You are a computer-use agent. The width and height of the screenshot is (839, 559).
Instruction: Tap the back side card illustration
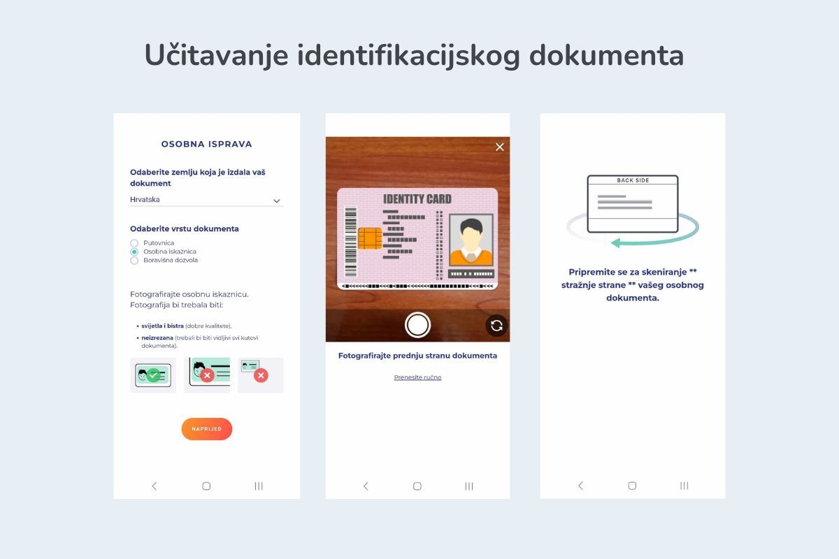coord(633,204)
